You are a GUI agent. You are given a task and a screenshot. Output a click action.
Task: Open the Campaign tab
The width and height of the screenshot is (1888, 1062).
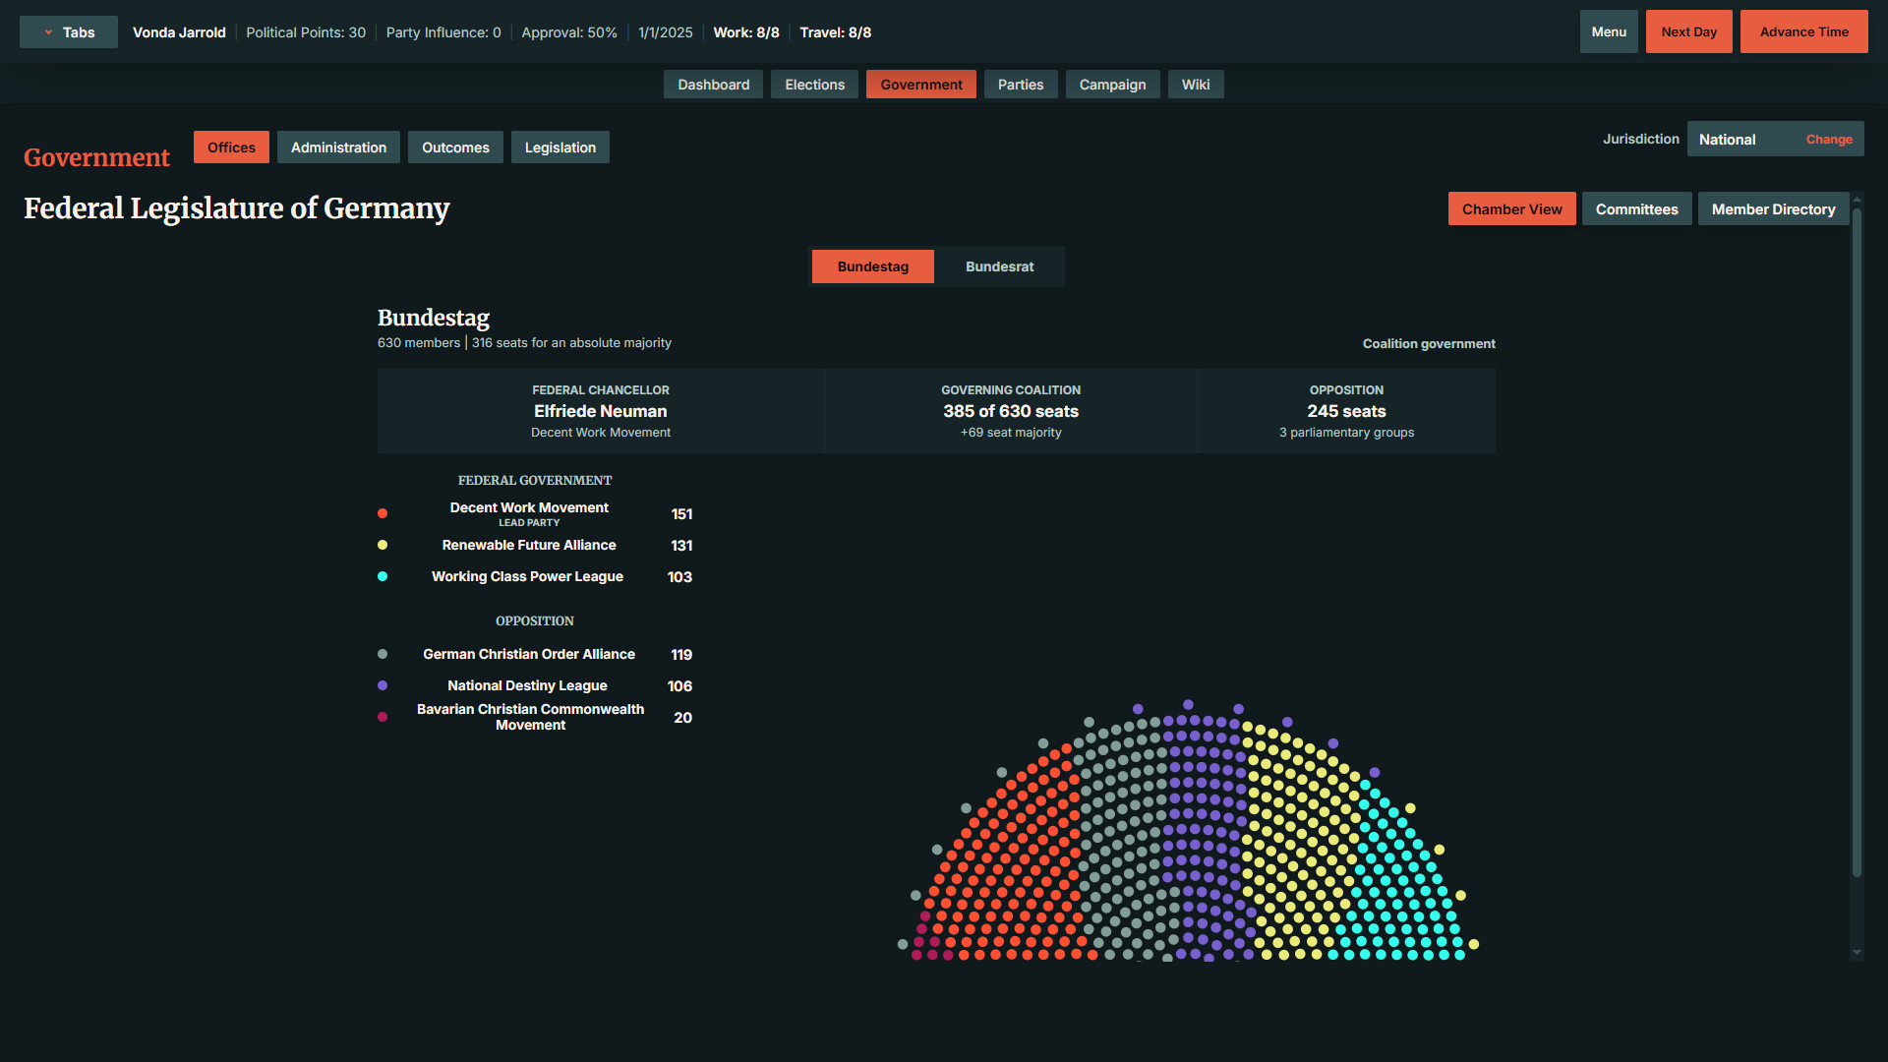pyautogui.click(x=1112, y=85)
